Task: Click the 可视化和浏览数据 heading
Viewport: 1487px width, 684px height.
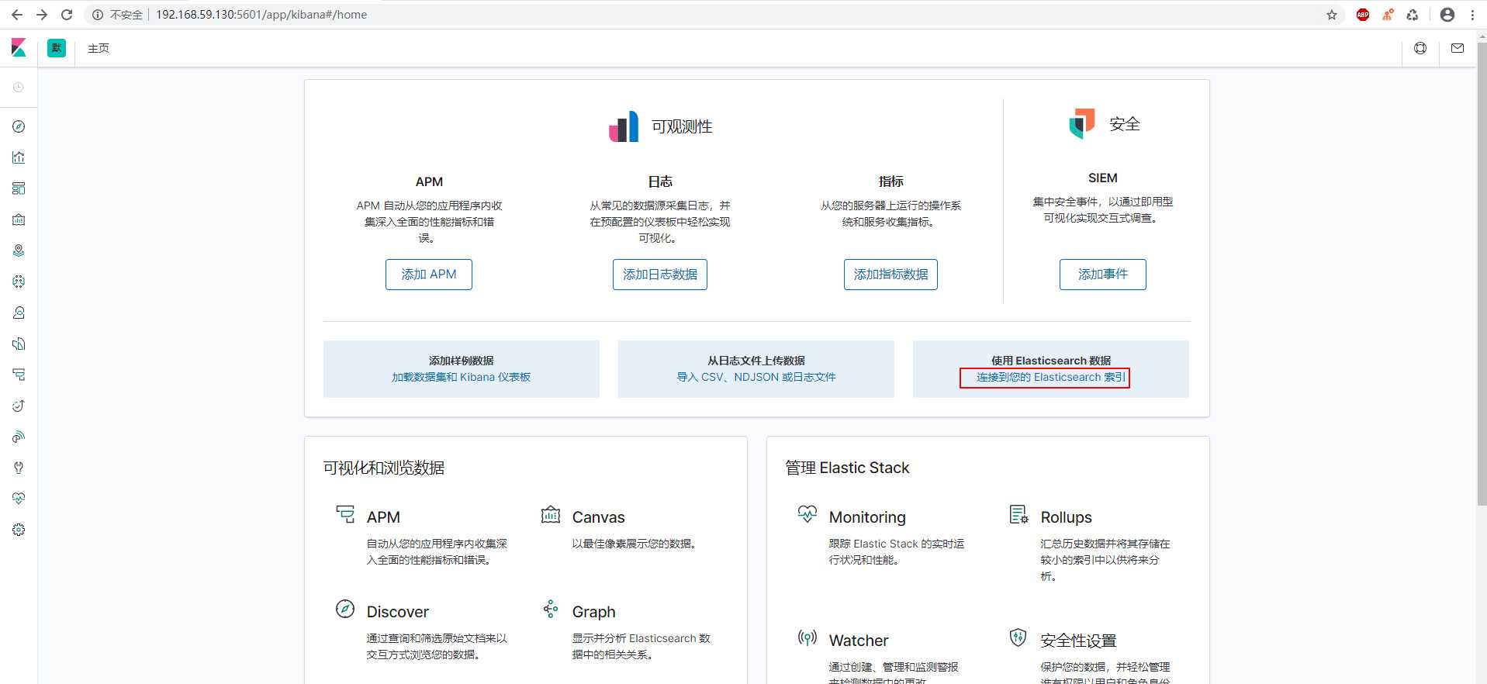Action: coord(384,468)
